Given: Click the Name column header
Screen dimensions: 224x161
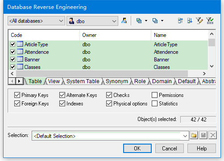Looking at the screenshot, I should (x=180, y=35).
